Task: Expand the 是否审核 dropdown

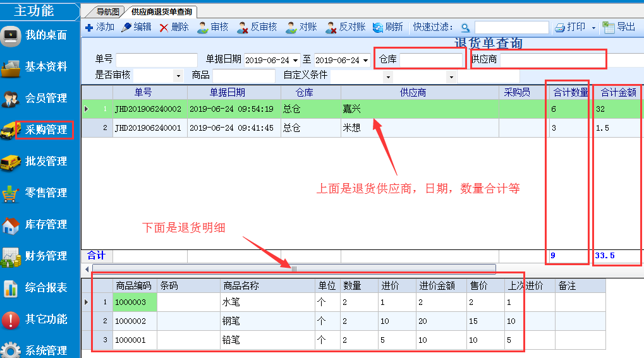Action: [178, 76]
